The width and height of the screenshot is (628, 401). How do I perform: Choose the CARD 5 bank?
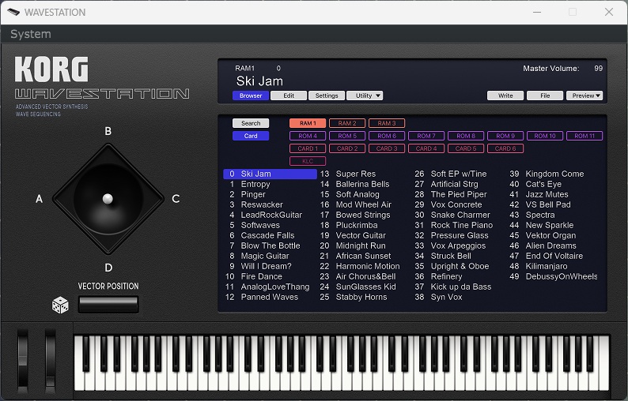tap(466, 148)
